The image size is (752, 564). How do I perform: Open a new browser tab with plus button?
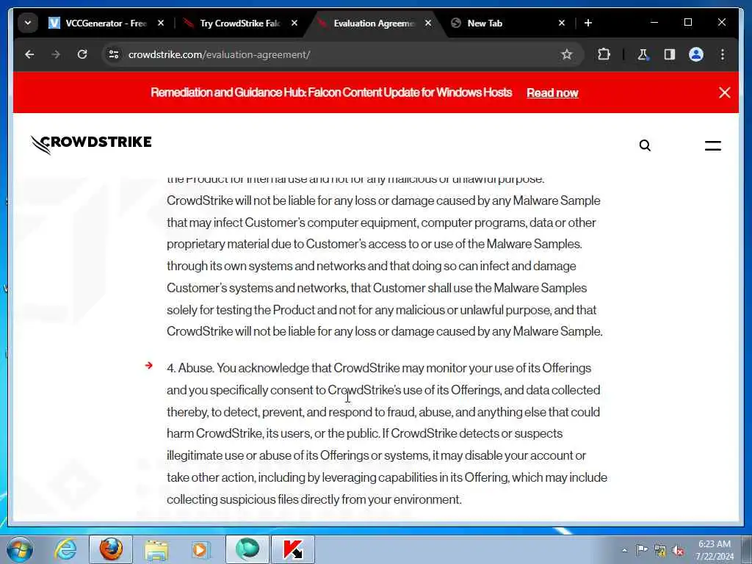(x=588, y=23)
